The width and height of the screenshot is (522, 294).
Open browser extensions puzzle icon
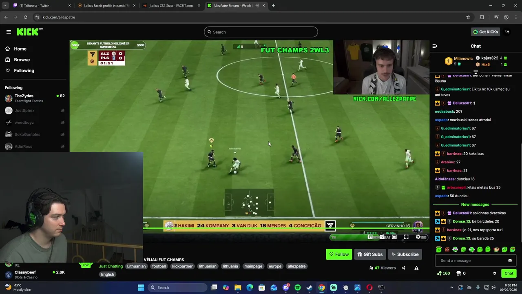pyautogui.click(x=482, y=17)
